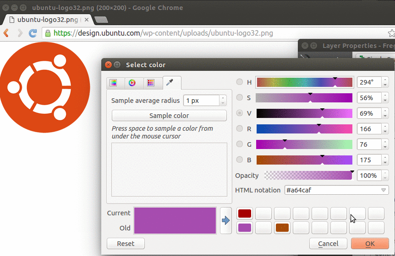Select the H hue radio button
This screenshot has width=395, height=256.
(x=240, y=82)
